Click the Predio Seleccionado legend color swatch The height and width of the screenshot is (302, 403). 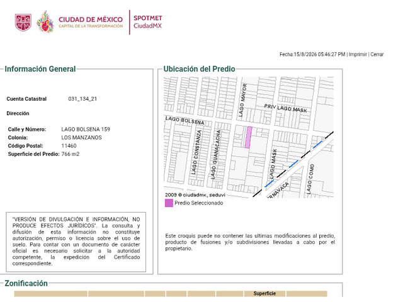(x=169, y=203)
